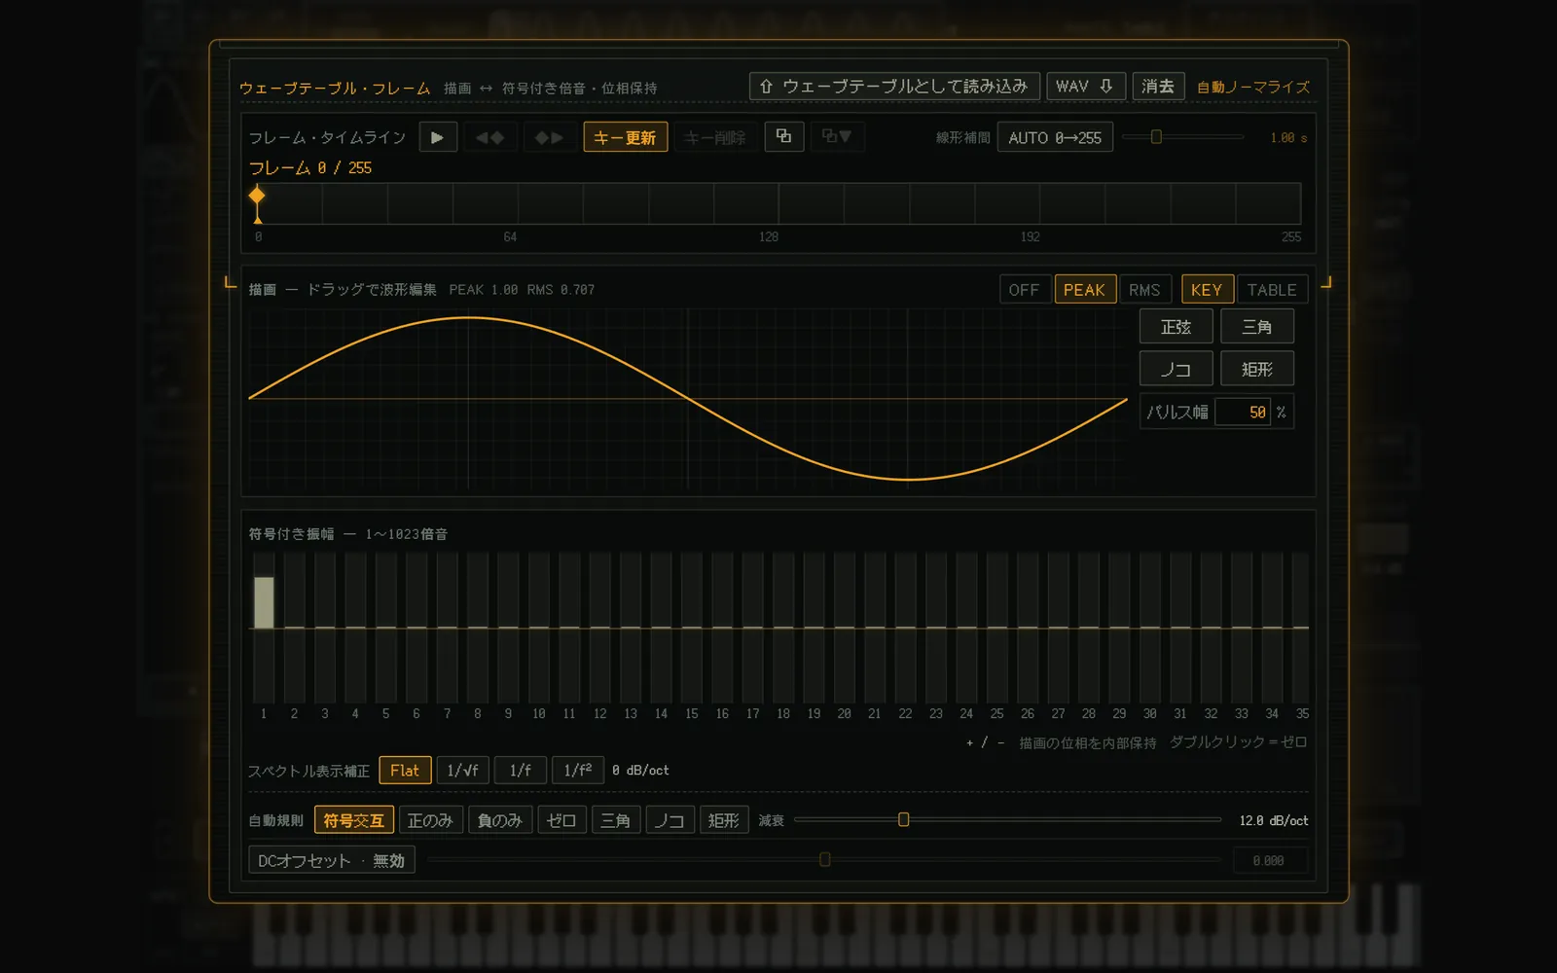Toggle DC offset (DCオフセット) button

click(332, 861)
